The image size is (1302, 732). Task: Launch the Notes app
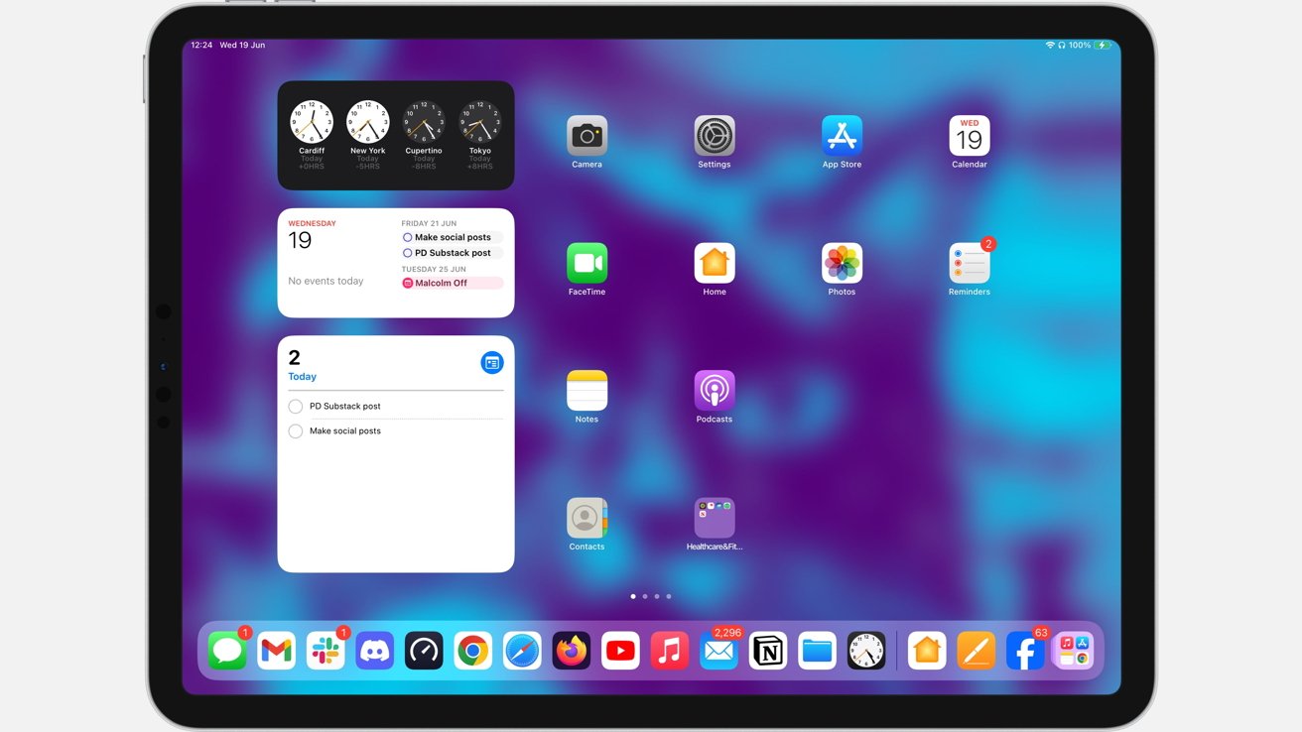586,391
